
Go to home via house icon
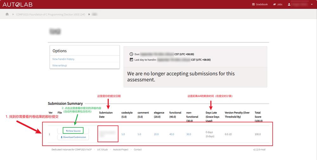coord(7,14)
